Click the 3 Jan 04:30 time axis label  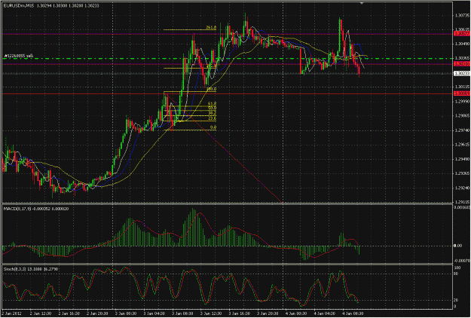click(154, 313)
